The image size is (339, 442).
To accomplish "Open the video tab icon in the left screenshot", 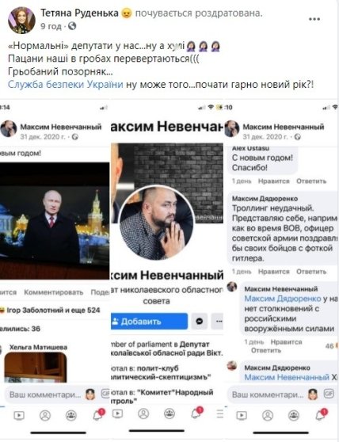I will point(19,415).
